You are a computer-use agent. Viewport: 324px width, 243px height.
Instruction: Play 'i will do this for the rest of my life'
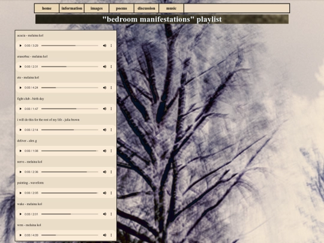20,130
